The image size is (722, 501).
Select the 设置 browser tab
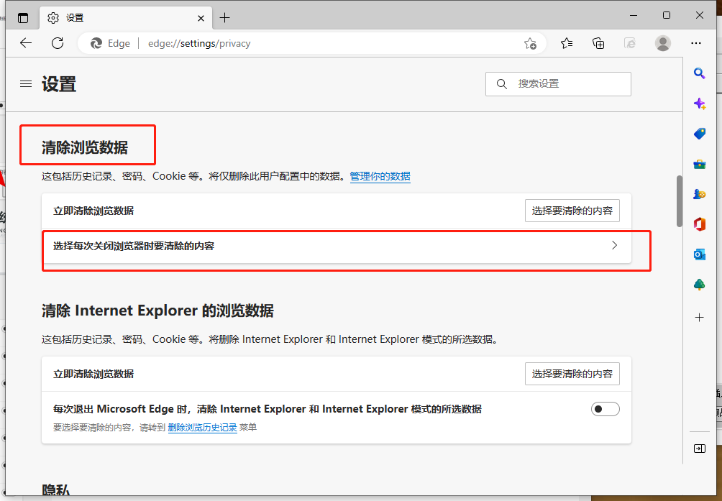click(126, 18)
